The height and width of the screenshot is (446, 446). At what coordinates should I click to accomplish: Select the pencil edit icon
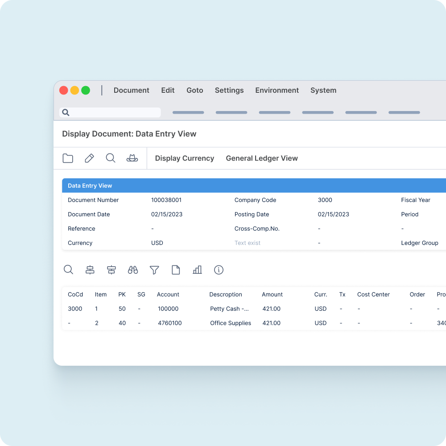(x=89, y=158)
